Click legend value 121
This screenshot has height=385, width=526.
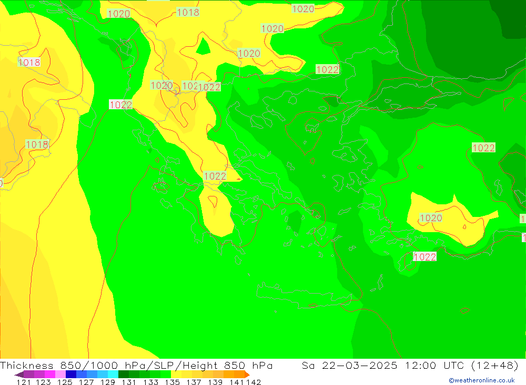[x=24, y=382]
